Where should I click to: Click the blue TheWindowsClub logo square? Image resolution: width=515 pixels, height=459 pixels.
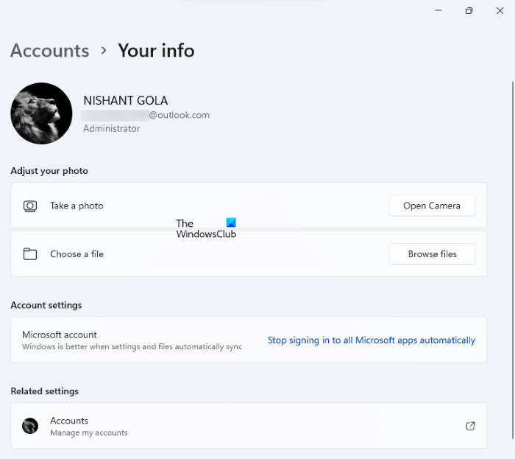(231, 223)
